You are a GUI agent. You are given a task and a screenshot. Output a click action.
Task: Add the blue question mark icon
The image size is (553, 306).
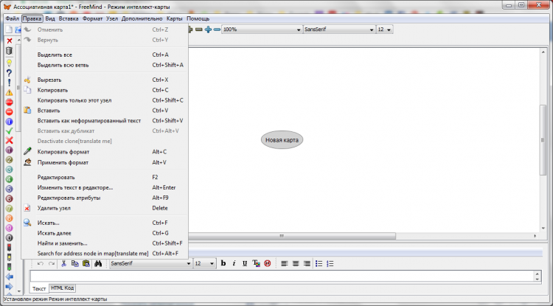[10, 73]
